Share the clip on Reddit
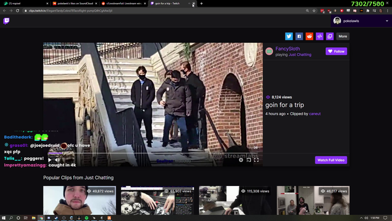Image resolution: width=392 pixels, height=221 pixels. click(309, 36)
